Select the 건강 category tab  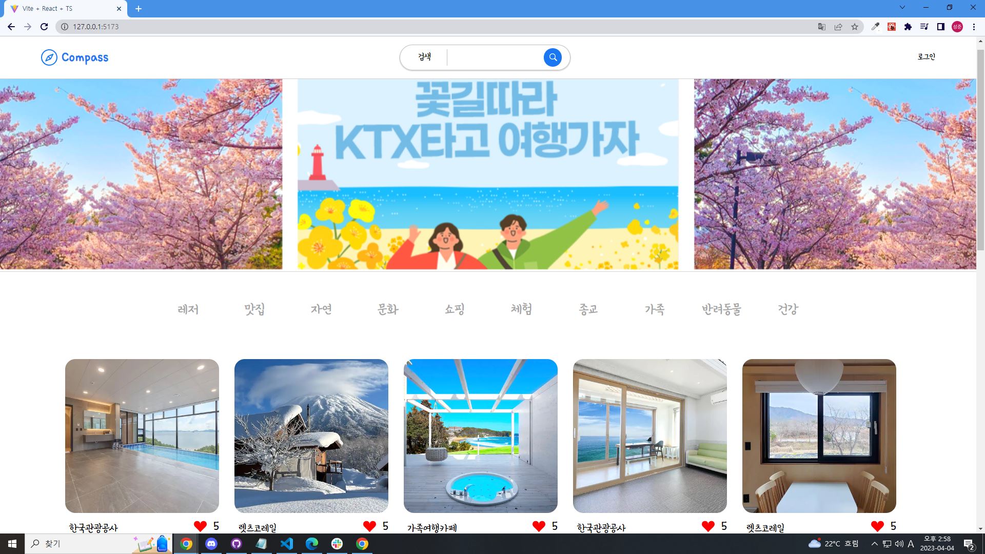788,309
